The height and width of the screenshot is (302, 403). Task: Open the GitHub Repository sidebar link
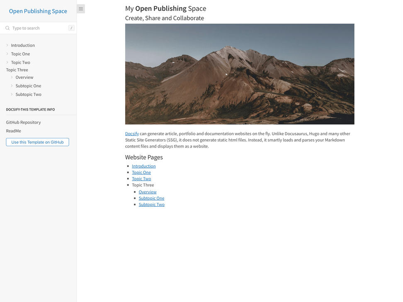point(23,122)
